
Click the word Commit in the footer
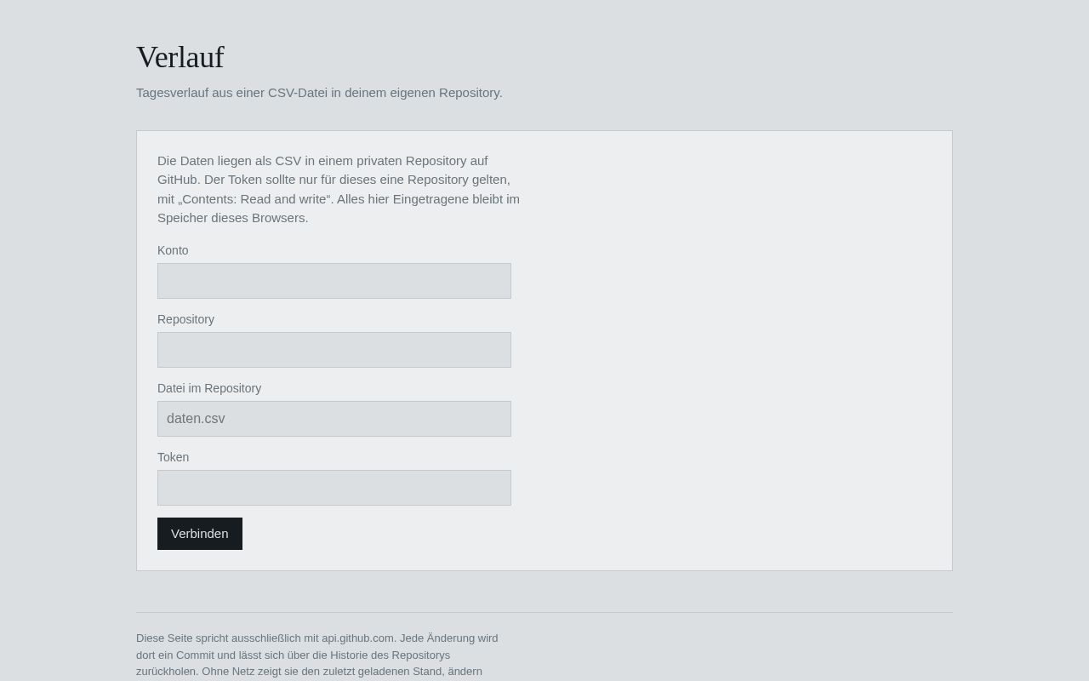tap(195, 655)
